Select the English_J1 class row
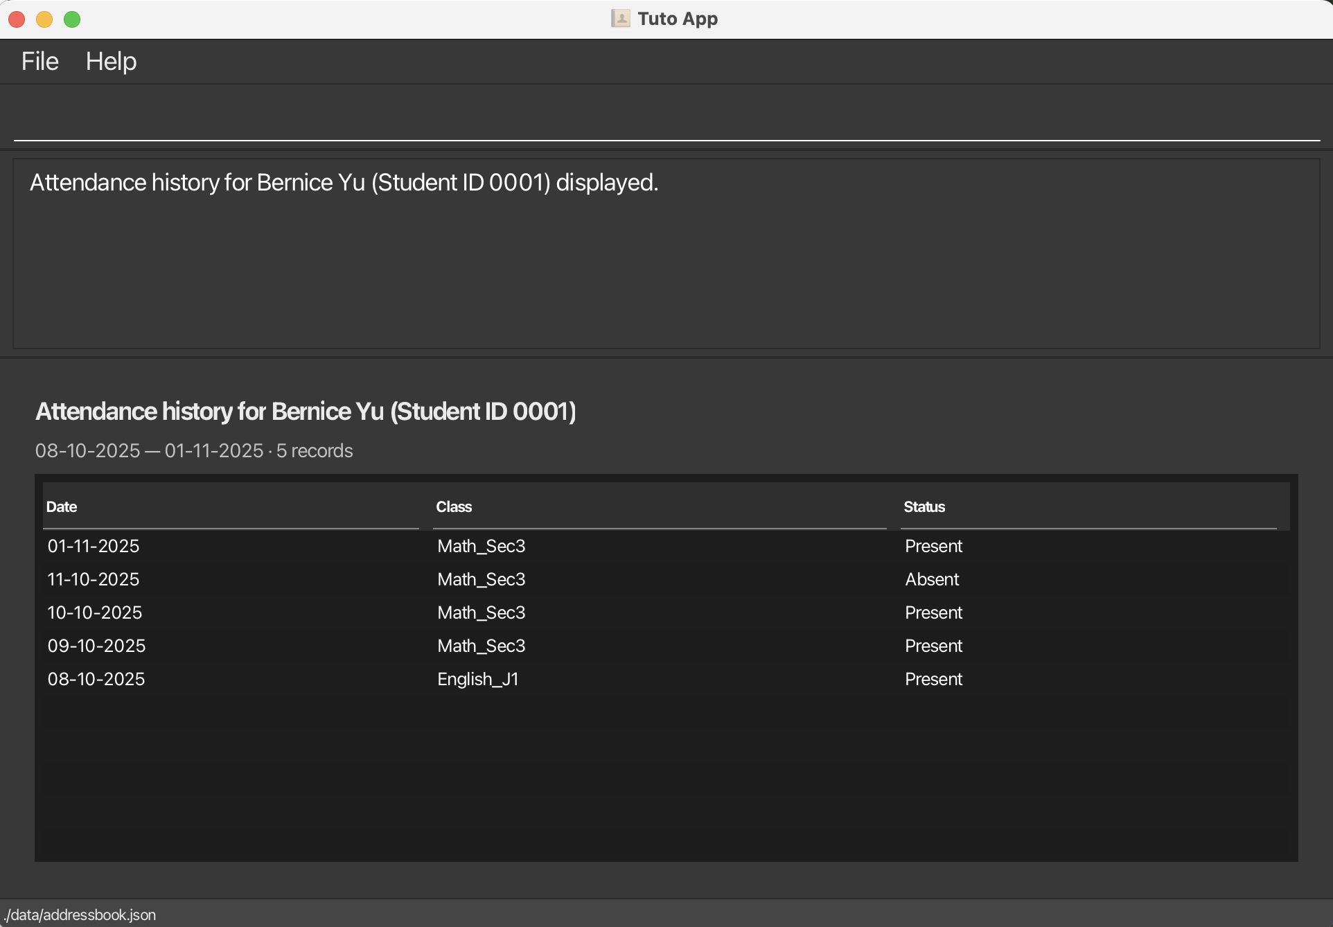 click(x=478, y=679)
